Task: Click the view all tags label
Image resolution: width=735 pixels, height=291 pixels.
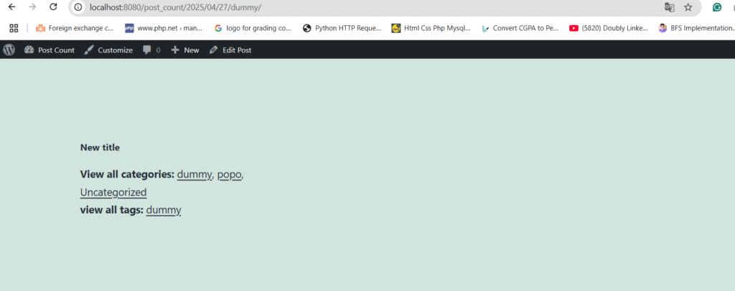Action: coord(111,211)
